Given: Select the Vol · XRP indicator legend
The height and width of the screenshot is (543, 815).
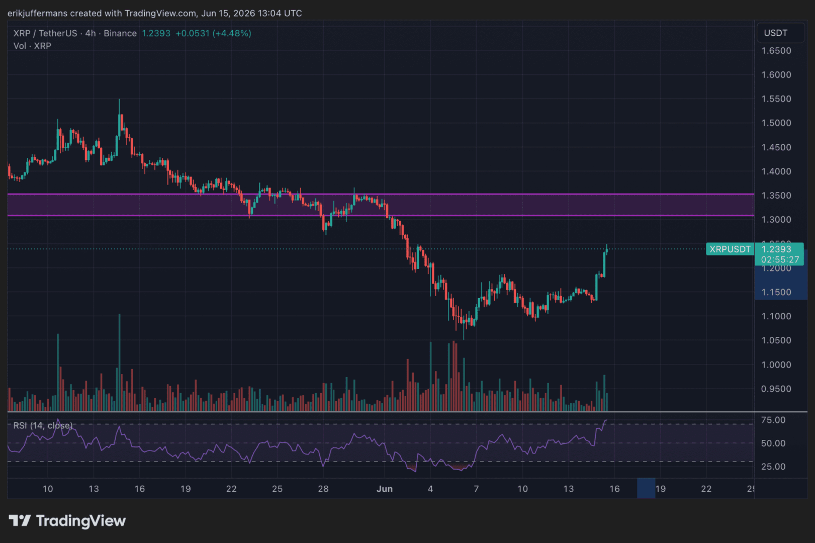Looking at the screenshot, I should coord(32,46).
